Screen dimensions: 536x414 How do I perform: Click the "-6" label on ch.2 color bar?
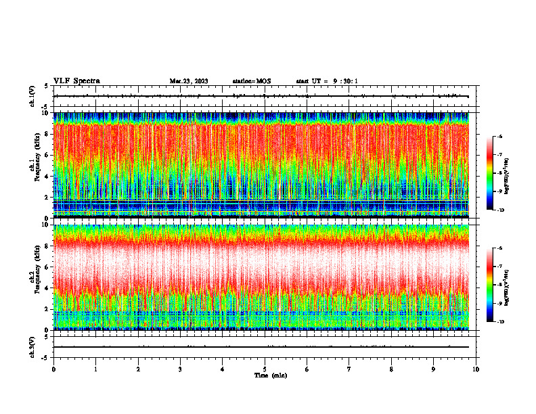(x=499, y=248)
